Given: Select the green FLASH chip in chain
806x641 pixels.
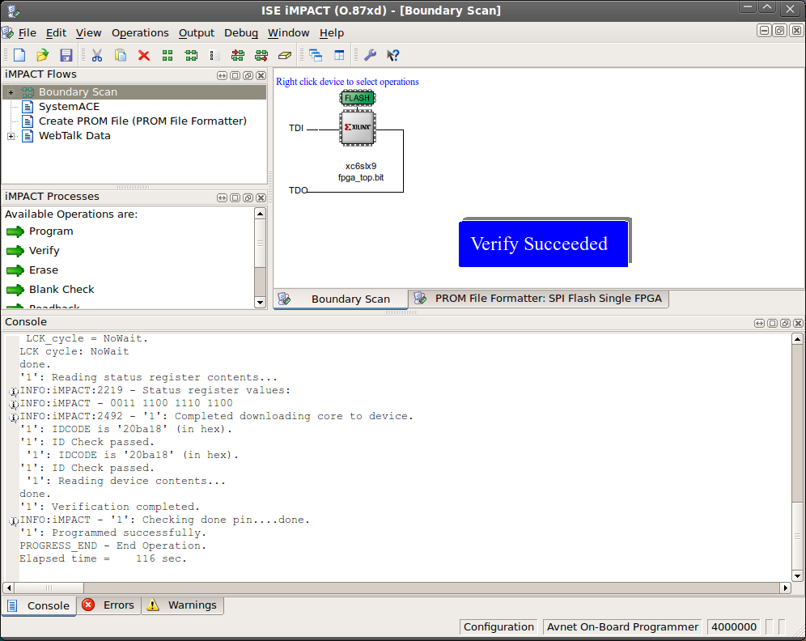Looking at the screenshot, I should (357, 98).
